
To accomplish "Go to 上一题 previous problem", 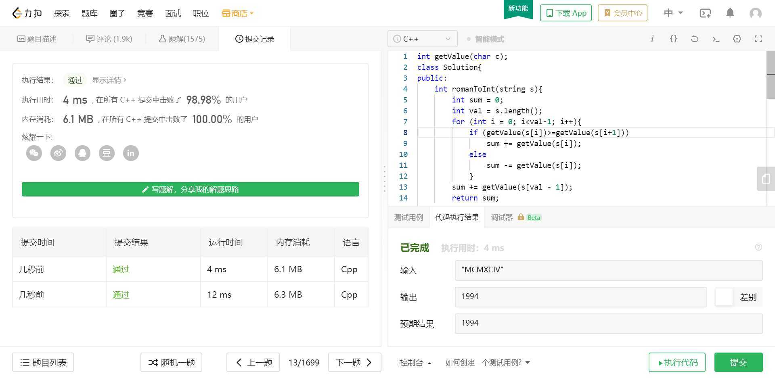I will tap(253, 362).
